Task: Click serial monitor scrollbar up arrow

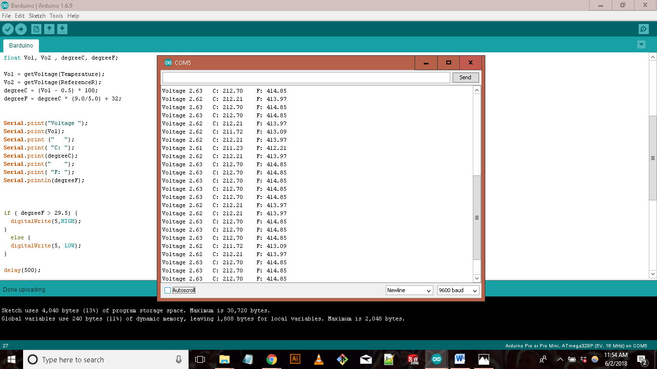Action: (477, 90)
